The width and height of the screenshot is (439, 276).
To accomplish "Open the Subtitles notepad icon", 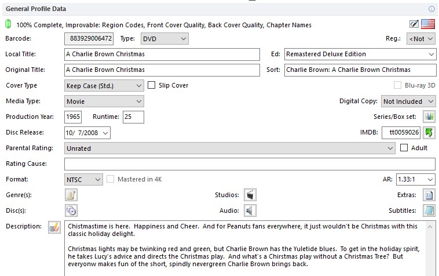I will (429, 210).
